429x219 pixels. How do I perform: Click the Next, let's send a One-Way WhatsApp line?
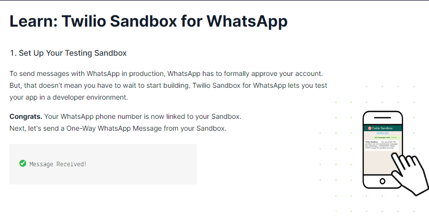[x=118, y=128]
